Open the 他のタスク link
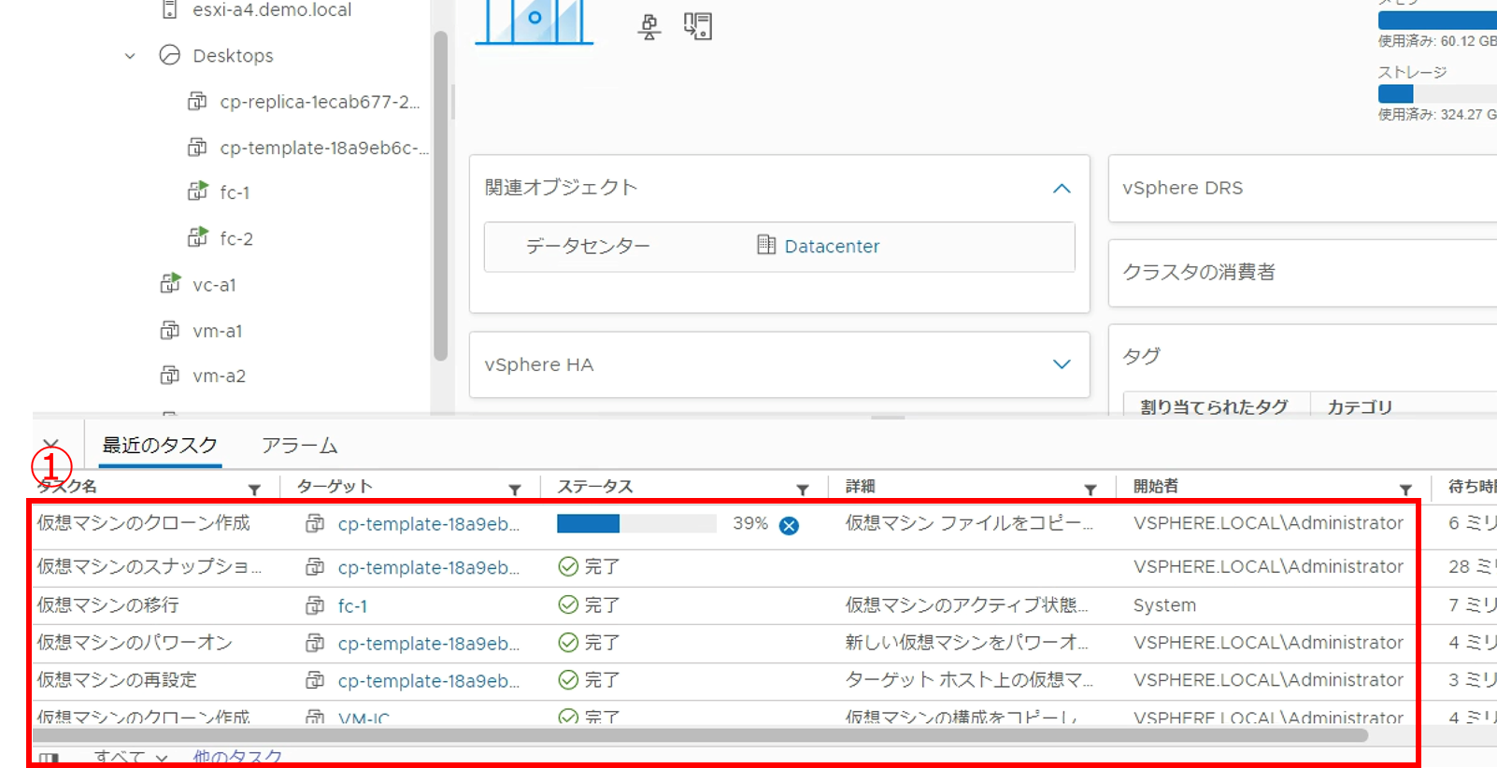The height and width of the screenshot is (768, 1497). (237, 758)
